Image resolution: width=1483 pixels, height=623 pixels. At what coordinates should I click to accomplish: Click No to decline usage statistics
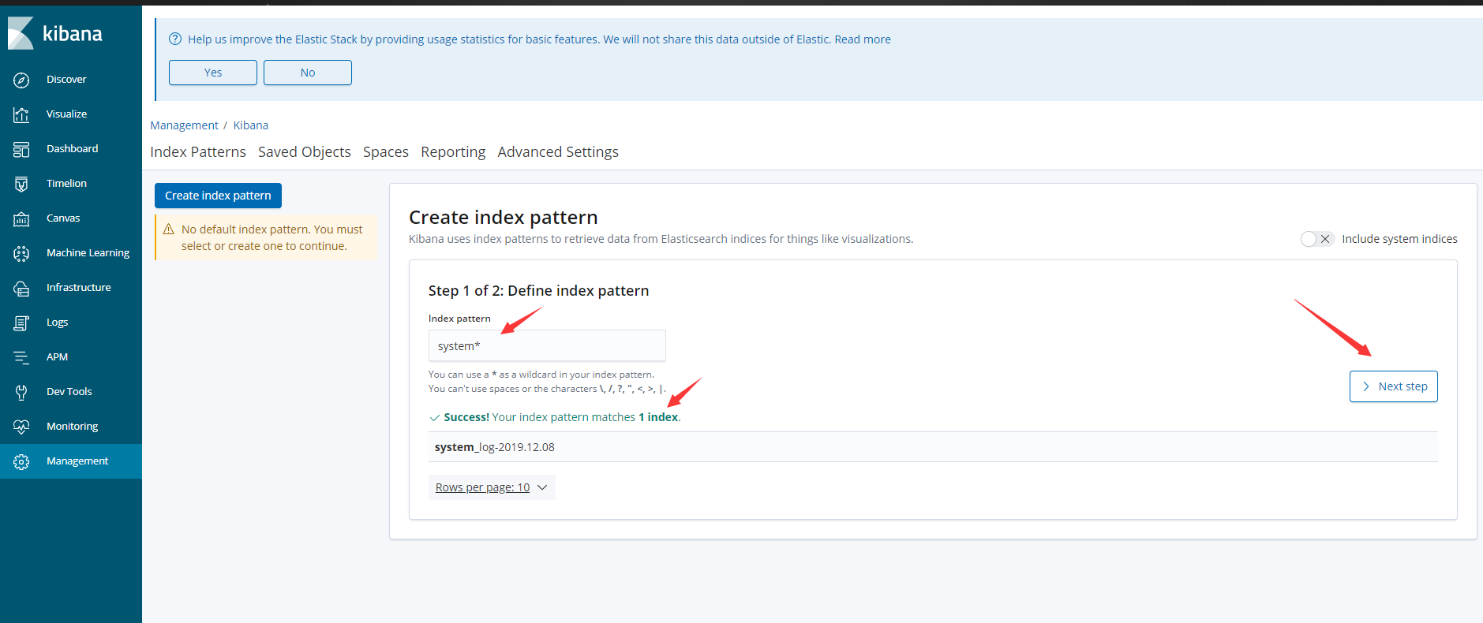308,73
